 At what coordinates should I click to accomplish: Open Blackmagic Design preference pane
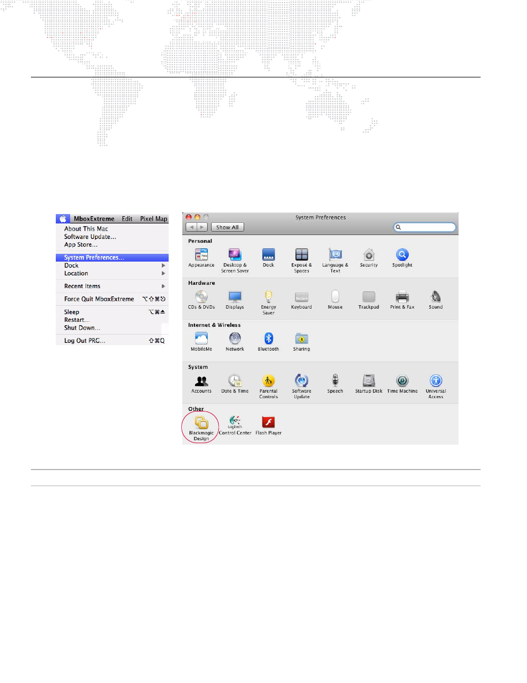coord(201,429)
